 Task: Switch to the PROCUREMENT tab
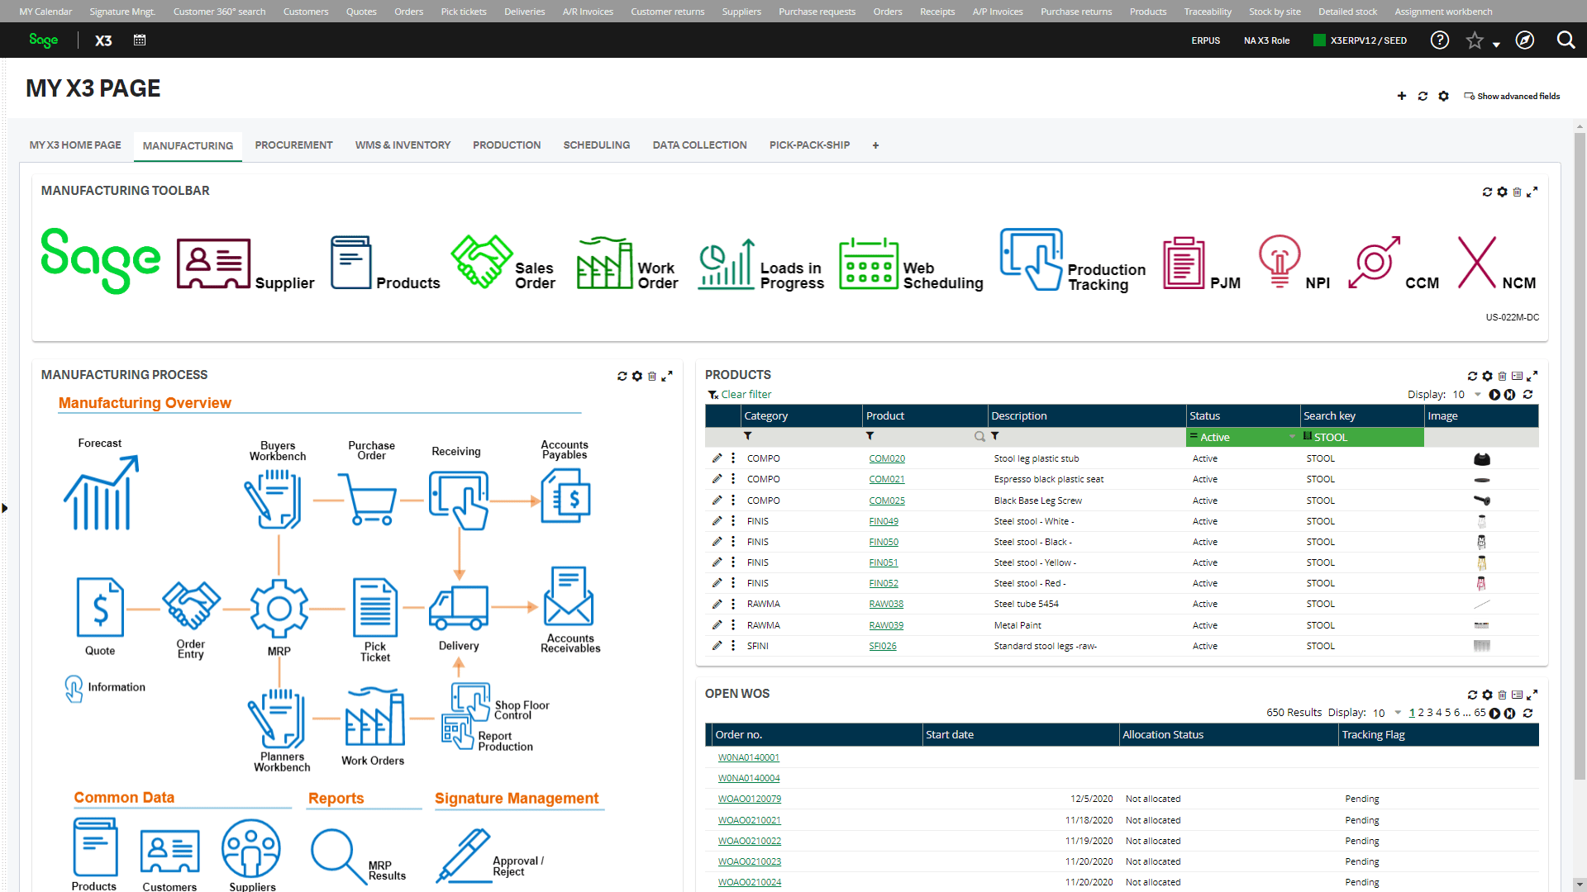point(293,145)
